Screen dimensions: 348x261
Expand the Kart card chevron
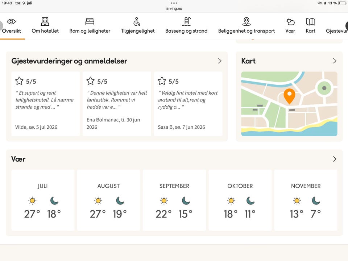point(335,61)
